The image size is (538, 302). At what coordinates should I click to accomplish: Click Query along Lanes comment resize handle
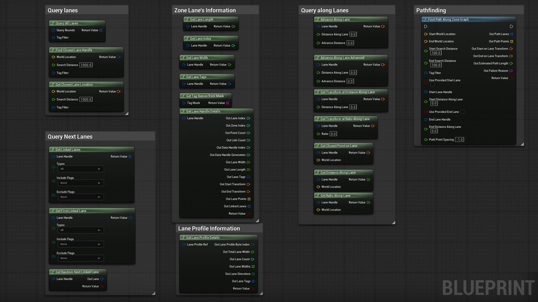pyautogui.click(x=393, y=222)
